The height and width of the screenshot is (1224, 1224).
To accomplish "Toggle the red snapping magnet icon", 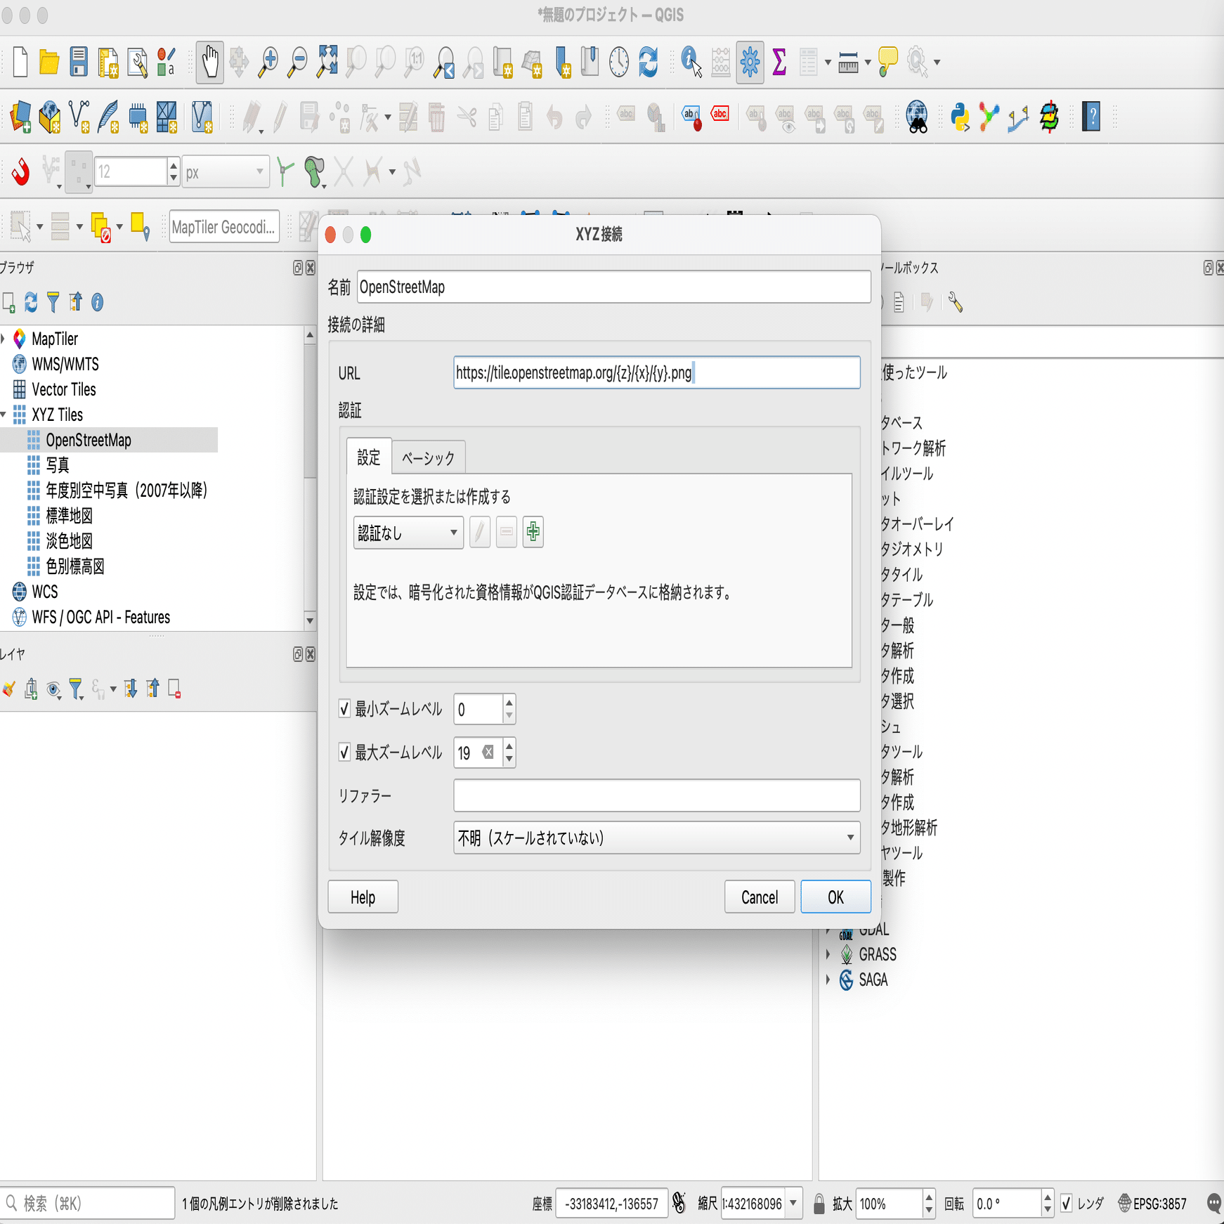I will (x=21, y=171).
